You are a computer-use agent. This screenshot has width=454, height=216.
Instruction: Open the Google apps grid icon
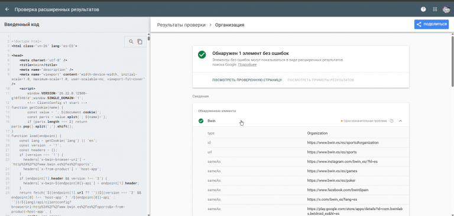(x=435, y=9)
